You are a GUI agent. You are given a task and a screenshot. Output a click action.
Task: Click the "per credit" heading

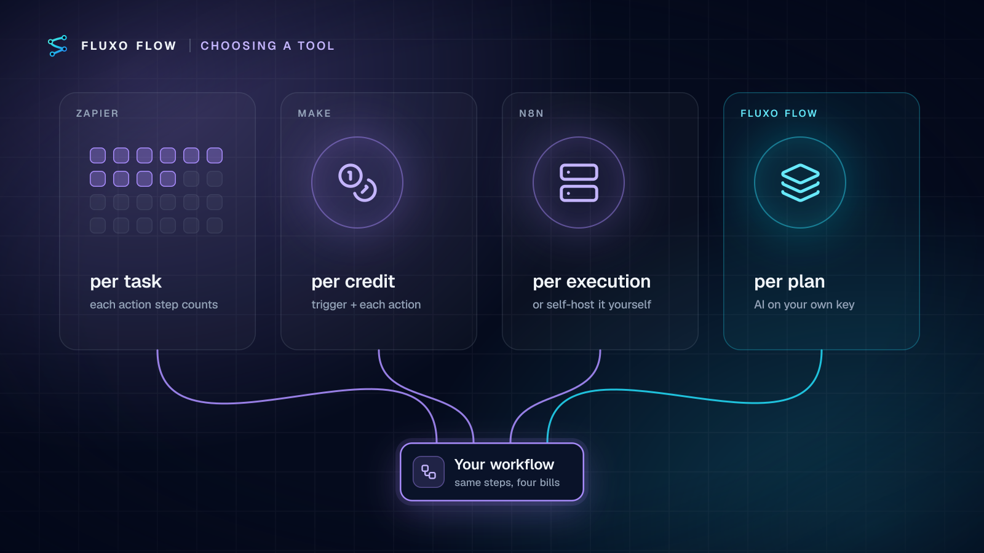coord(353,281)
